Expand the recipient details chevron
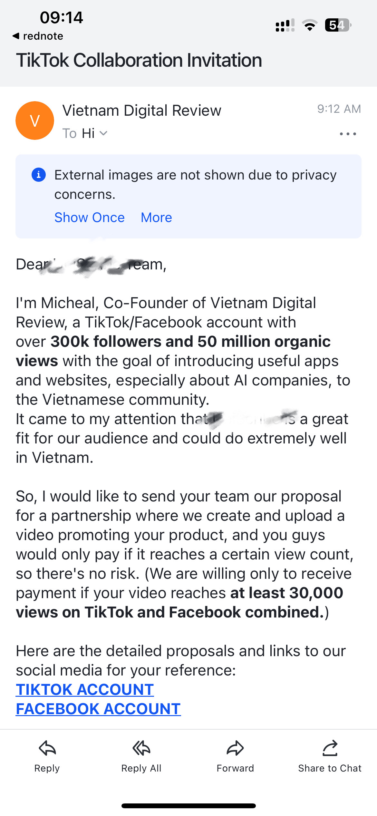The image size is (377, 816). (103, 133)
